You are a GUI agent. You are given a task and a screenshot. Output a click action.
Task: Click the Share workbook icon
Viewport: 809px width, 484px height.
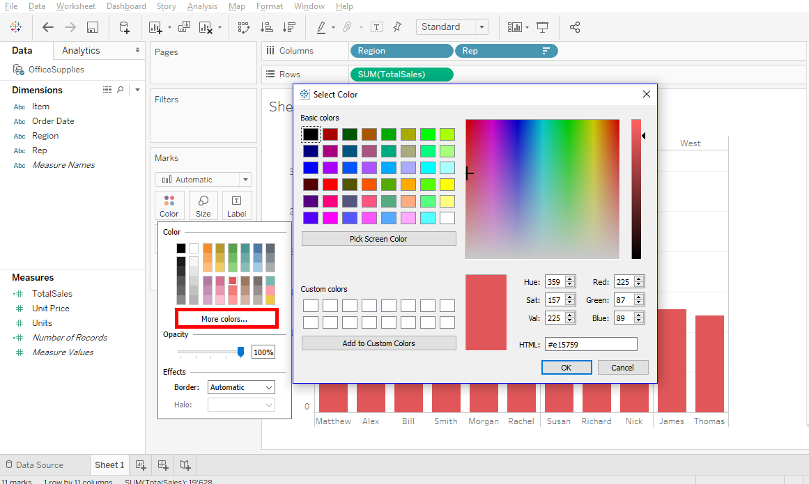[x=575, y=27]
